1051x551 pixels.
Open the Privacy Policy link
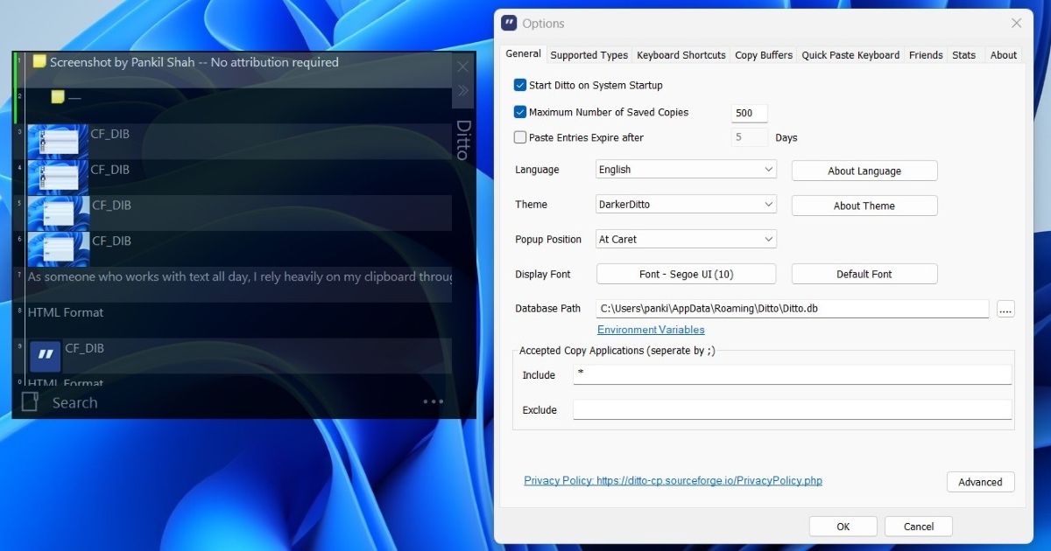coord(672,480)
